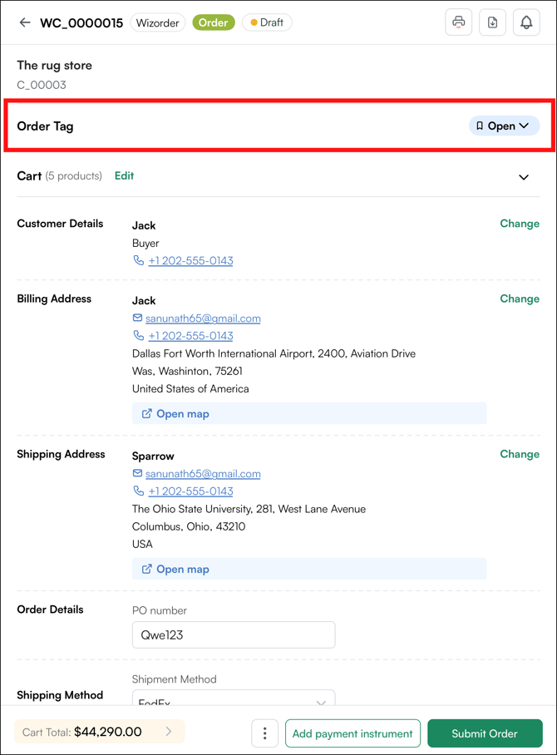Click the download document icon
Screen dimensions: 557x755
[493, 22]
